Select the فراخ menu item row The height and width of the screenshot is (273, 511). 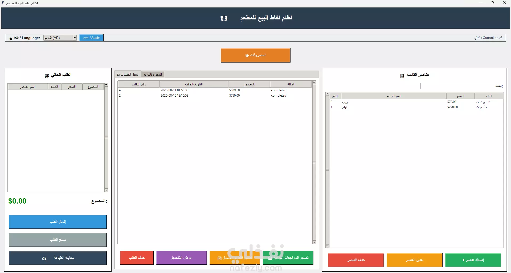pos(416,107)
